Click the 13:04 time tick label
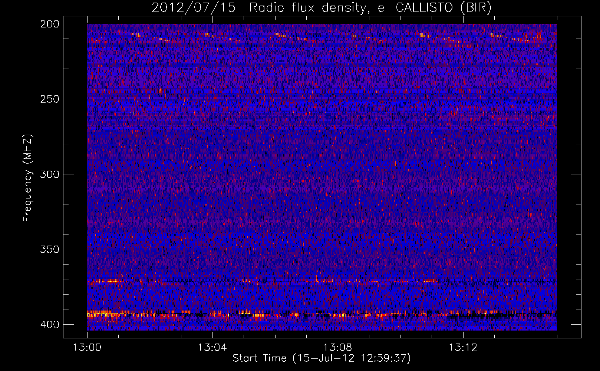Screen dimensions: 600x371 [x=212, y=348]
